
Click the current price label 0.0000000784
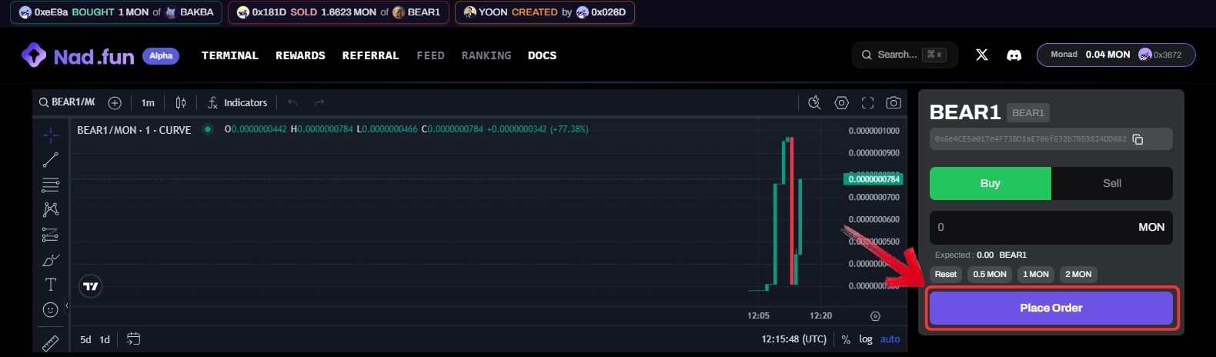coord(874,179)
